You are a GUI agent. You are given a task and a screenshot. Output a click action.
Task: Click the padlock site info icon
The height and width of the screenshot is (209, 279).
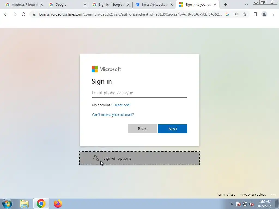pos(34,14)
